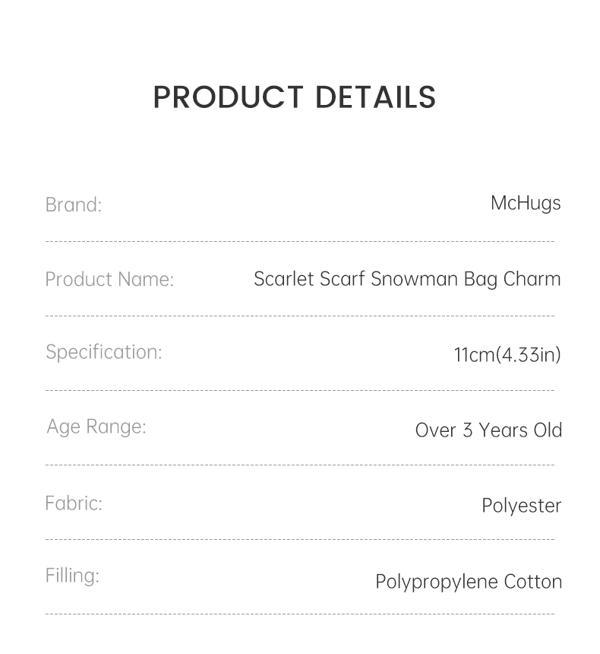
Task: Click the dashed divider below the Age Range row
Action: (x=300, y=465)
